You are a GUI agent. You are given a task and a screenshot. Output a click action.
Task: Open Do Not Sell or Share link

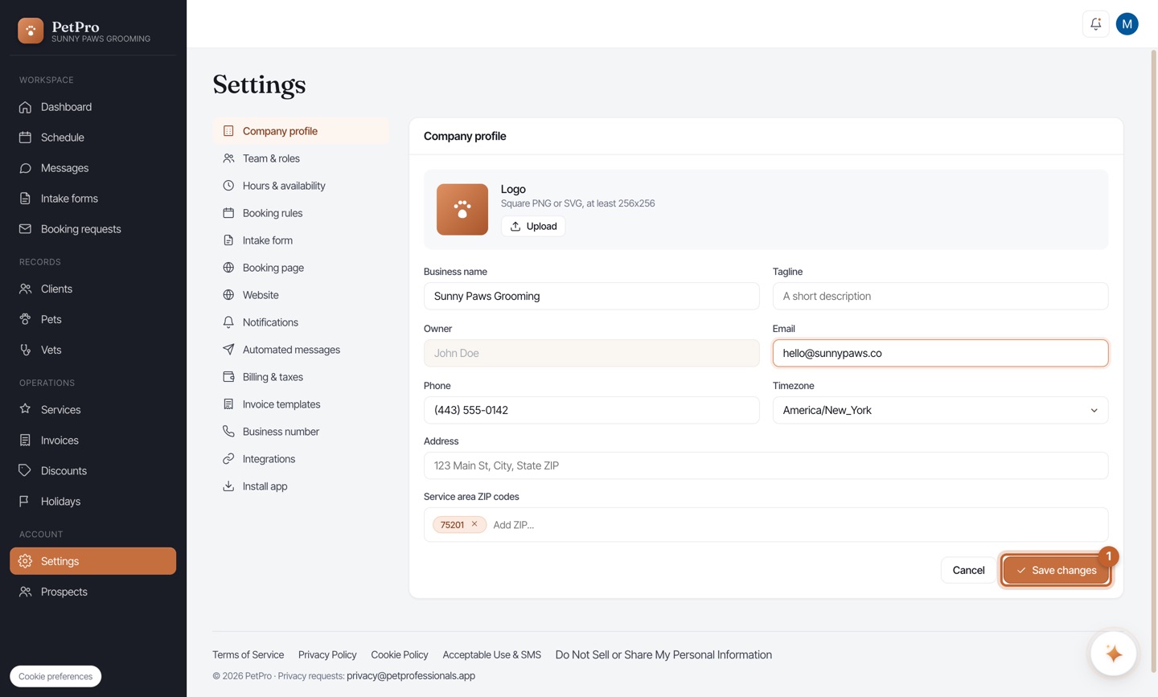tap(663, 654)
